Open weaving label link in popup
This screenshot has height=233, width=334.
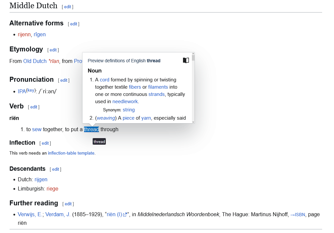(106, 118)
